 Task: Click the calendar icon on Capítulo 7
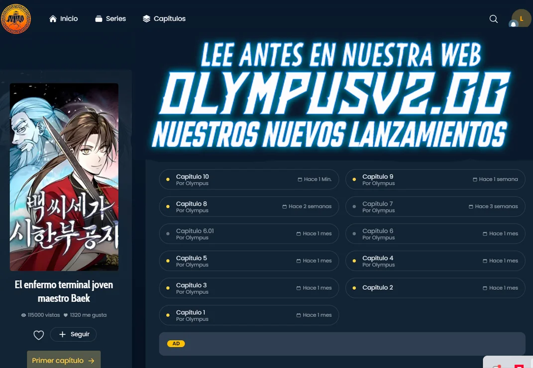tap(471, 207)
